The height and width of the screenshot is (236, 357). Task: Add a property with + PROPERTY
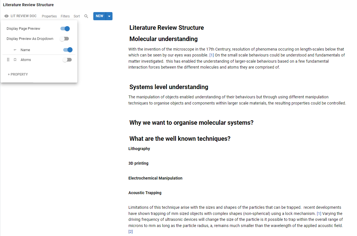click(x=18, y=74)
